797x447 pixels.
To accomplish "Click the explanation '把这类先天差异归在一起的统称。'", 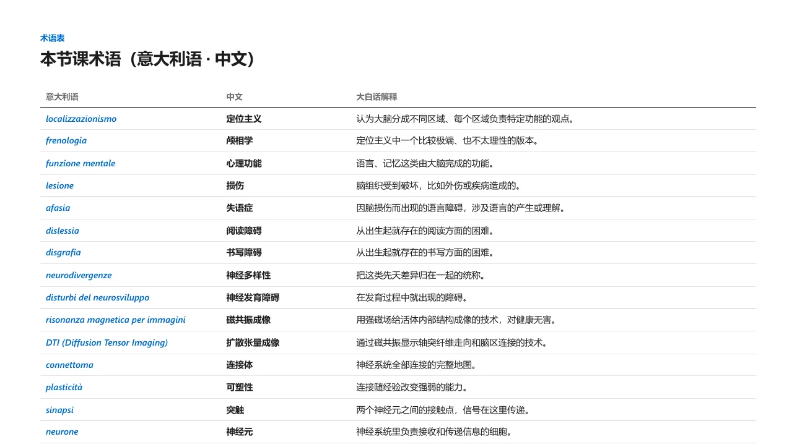I will coord(420,275).
